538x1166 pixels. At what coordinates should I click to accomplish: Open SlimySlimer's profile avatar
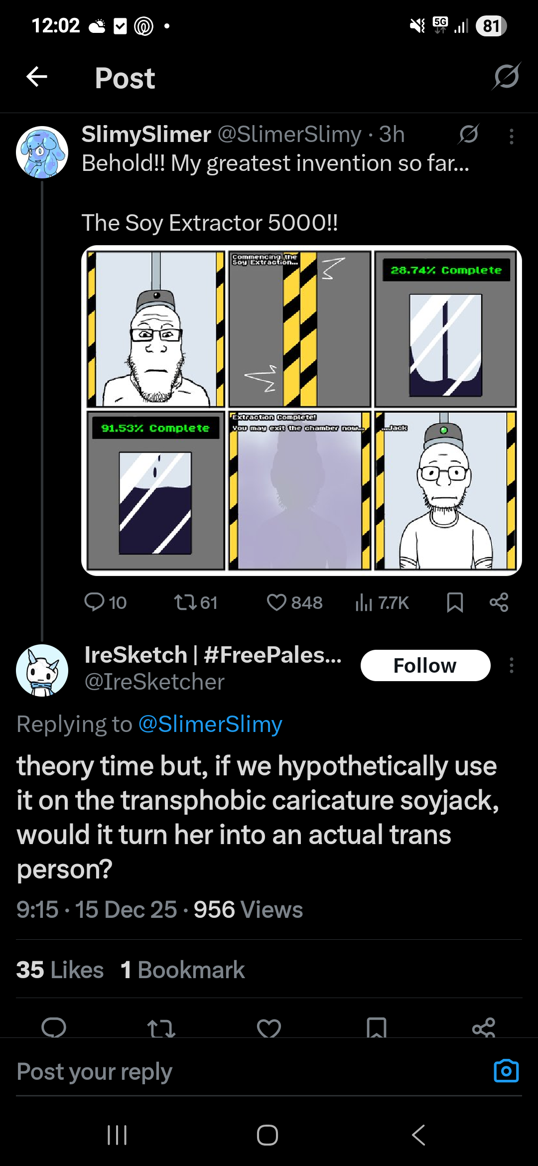[x=42, y=152]
